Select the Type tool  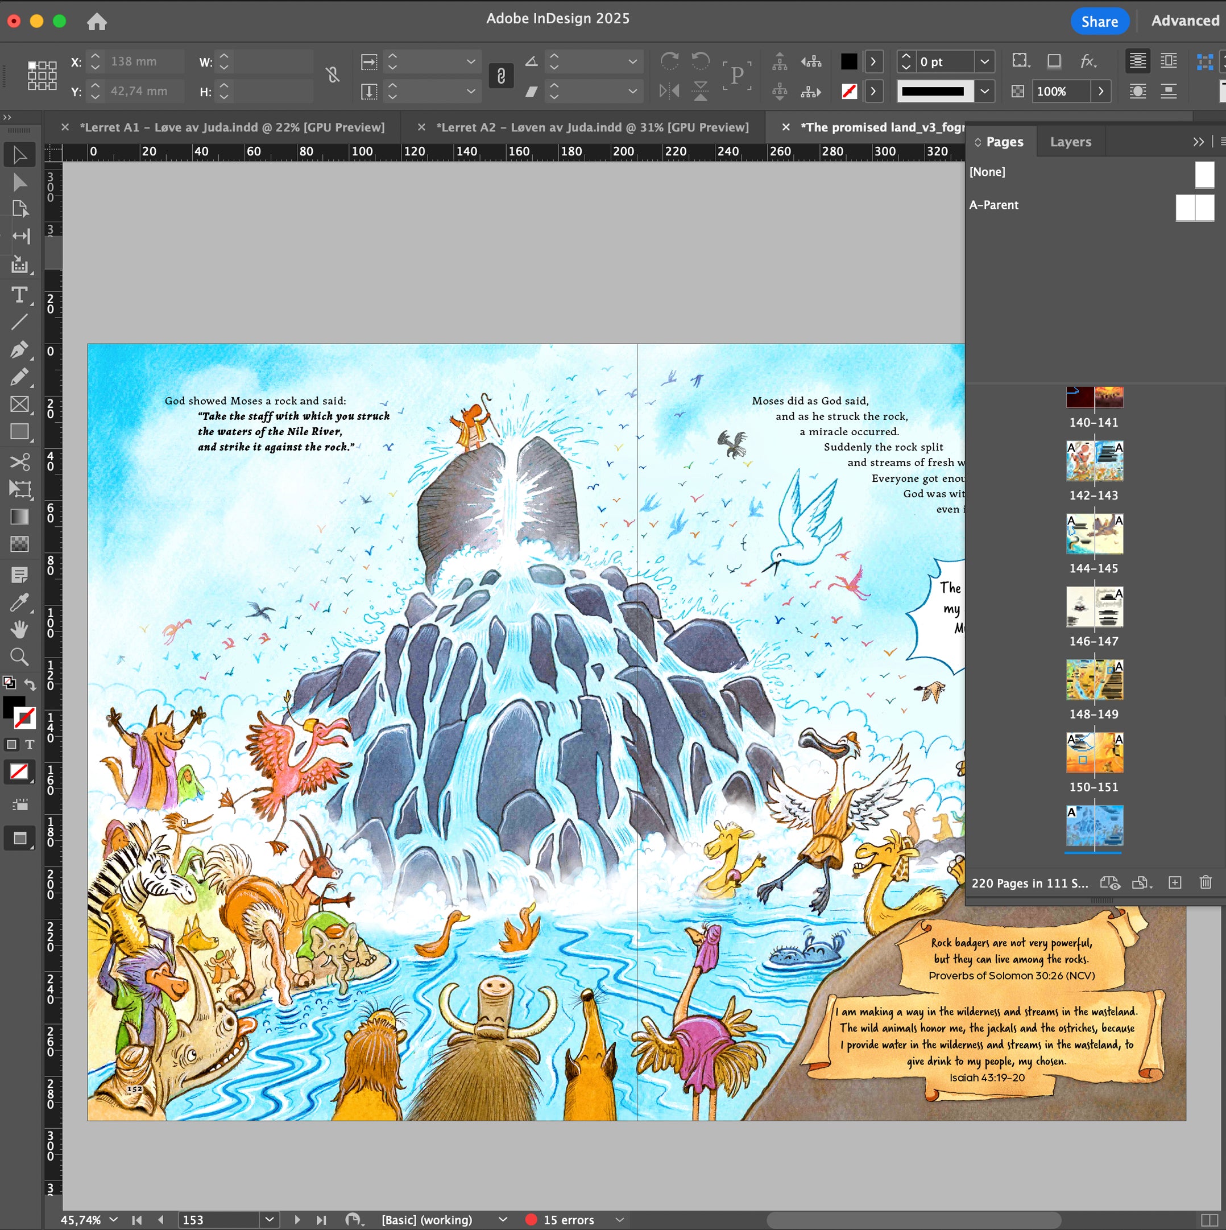20,295
